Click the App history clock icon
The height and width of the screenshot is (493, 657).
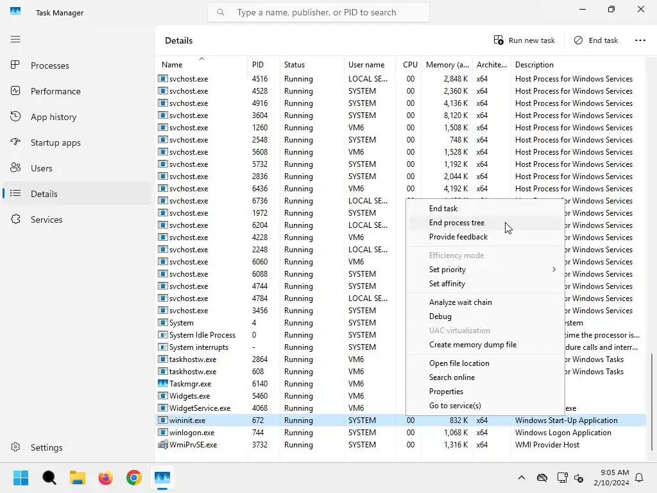tap(15, 117)
